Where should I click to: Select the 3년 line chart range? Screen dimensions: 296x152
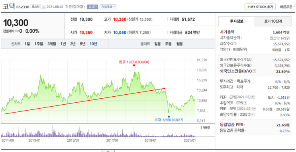click(73, 44)
